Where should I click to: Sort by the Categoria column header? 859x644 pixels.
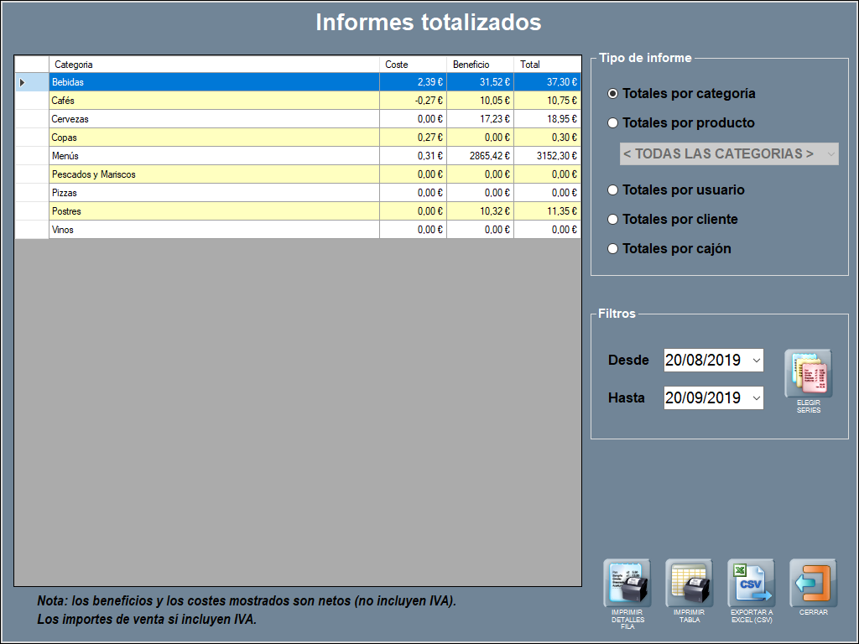[x=214, y=65]
